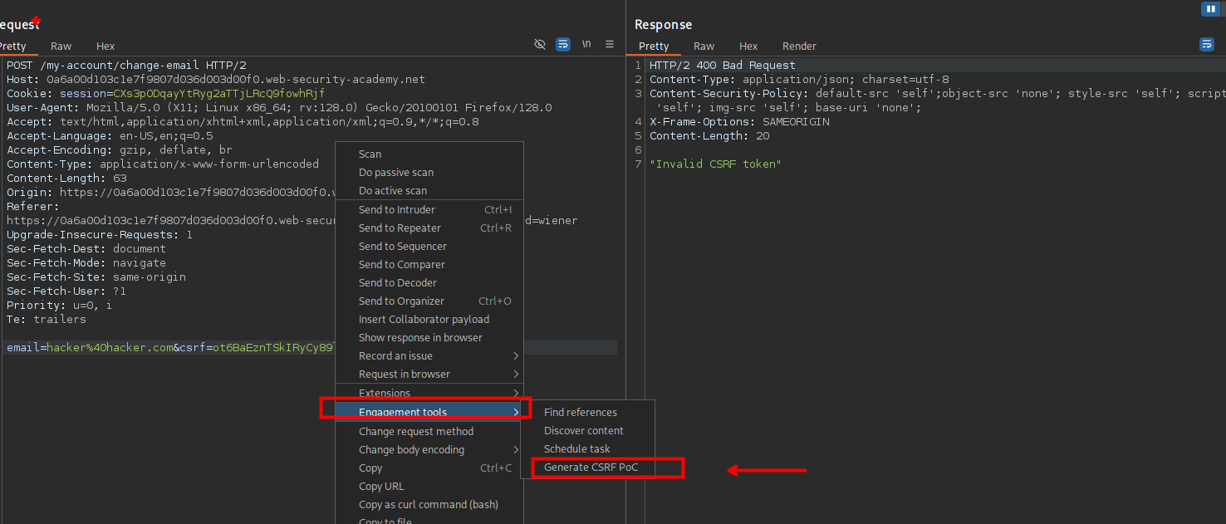The width and height of the screenshot is (1226, 524).
Task: Toggle word wrap icon in Response panel
Action: pos(1207,45)
